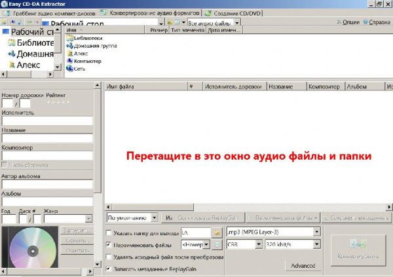
Task: Enable deleting source file after conversion checkbox
Action: click(x=109, y=257)
